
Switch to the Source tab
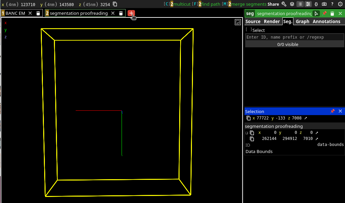pos(253,21)
